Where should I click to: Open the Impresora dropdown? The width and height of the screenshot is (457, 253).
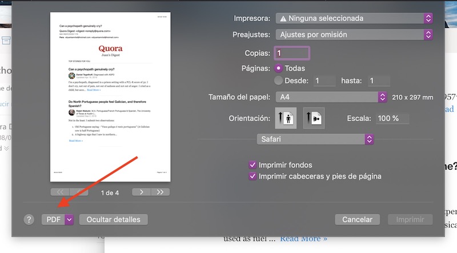pyautogui.click(x=354, y=18)
